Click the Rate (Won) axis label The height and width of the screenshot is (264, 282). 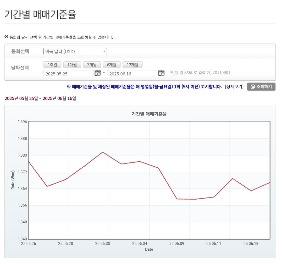(x=13, y=180)
